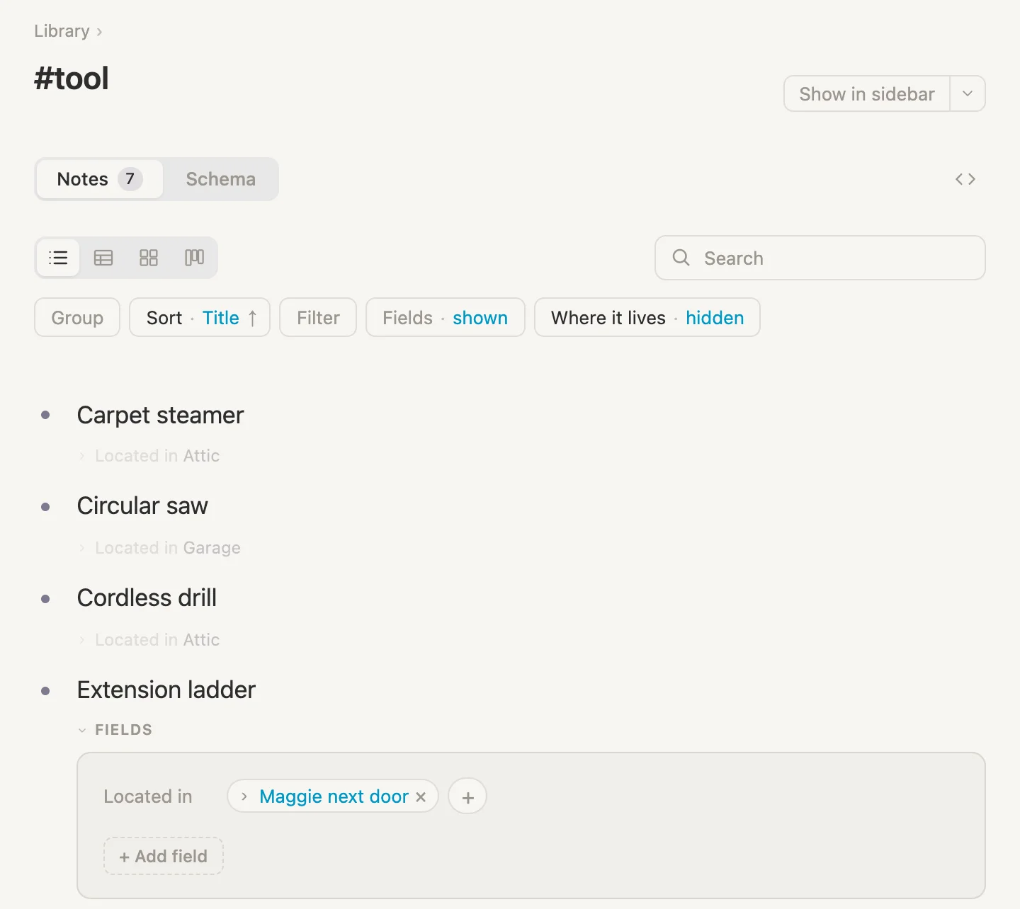Switch to table view icon
The height and width of the screenshot is (909, 1020).
pyautogui.click(x=103, y=258)
